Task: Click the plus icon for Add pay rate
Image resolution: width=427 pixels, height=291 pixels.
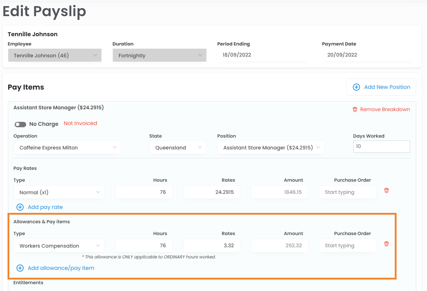Action: click(x=20, y=207)
